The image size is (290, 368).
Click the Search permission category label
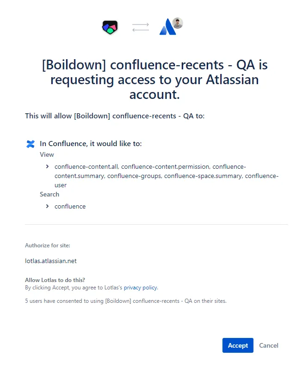pyautogui.click(x=49, y=194)
